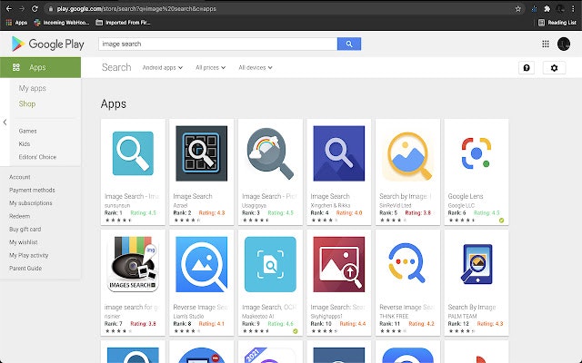Open the Image Search, OCR app icon
Image resolution: width=582 pixels, height=363 pixels.
(270, 264)
